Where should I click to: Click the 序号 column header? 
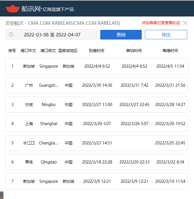12,51
